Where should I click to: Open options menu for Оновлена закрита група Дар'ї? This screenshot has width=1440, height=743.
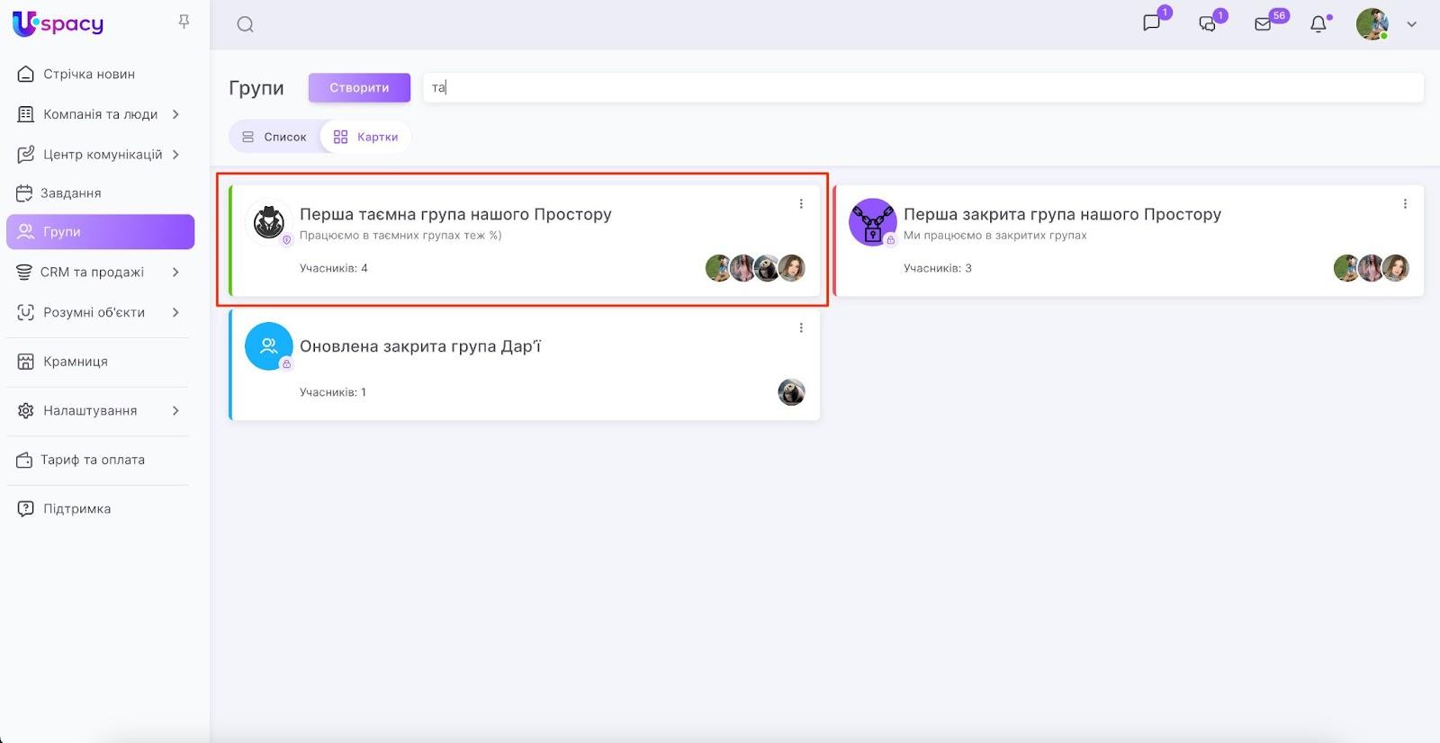pos(801,328)
